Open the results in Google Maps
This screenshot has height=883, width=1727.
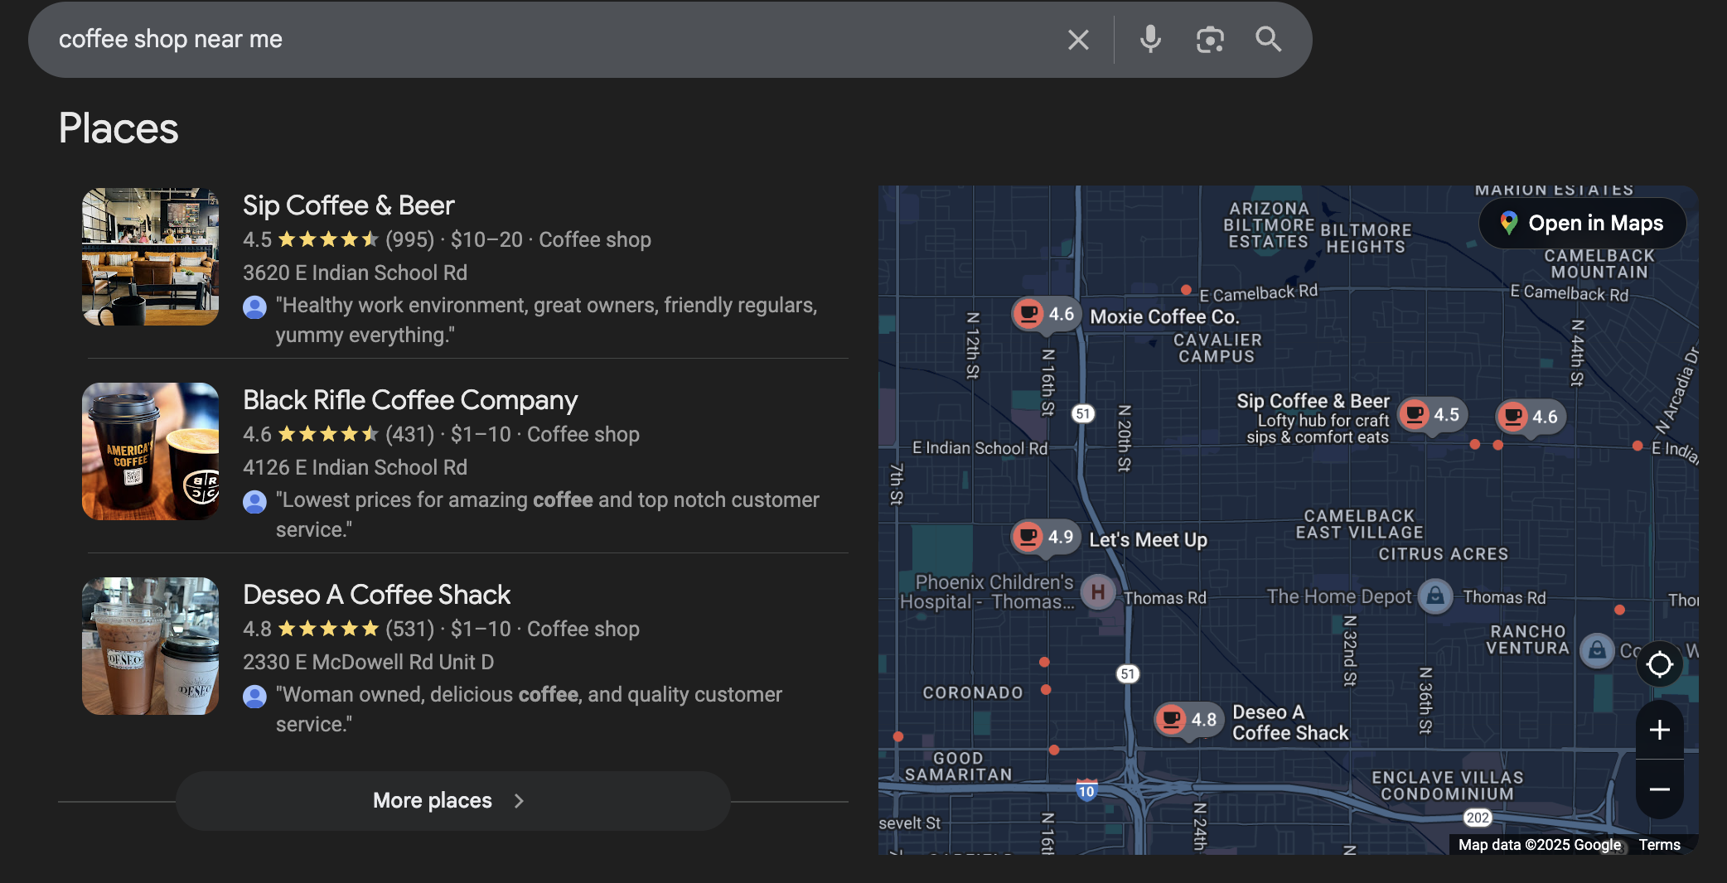[1581, 223]
